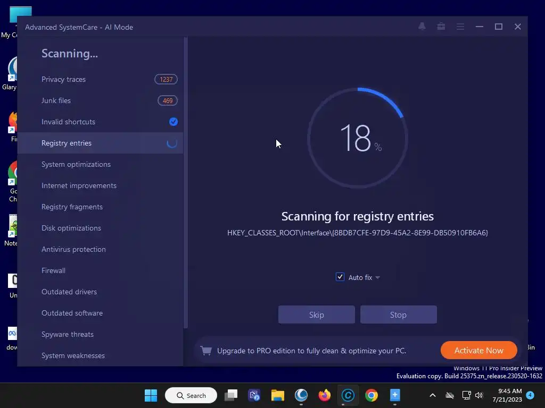Click the 18% circular progress indicator

358,138
